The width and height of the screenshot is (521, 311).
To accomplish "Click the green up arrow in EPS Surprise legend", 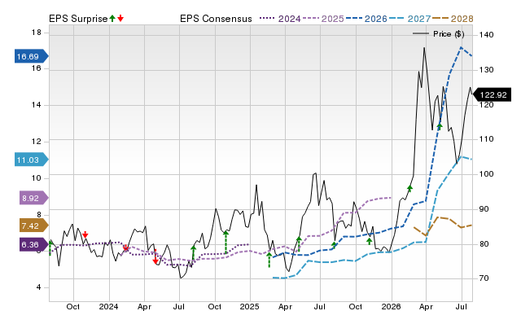I will pyautogui.click(x=112, y=19).
